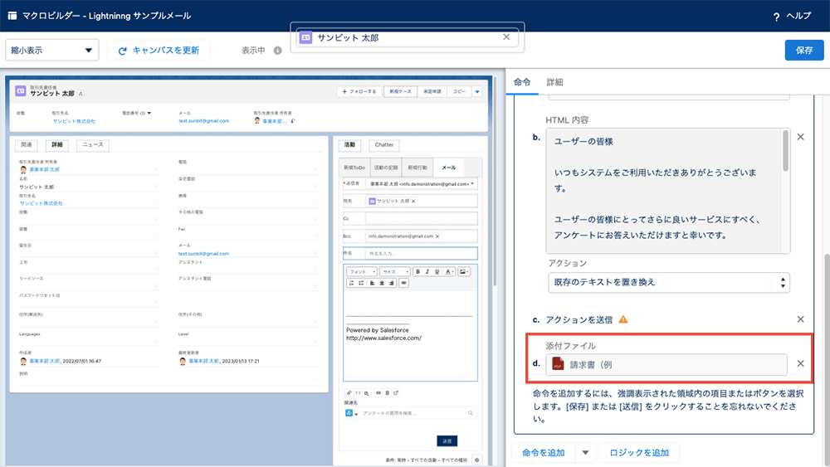Select the 新規行動 tab
830x467 pixels.
(x=417, y=168)
